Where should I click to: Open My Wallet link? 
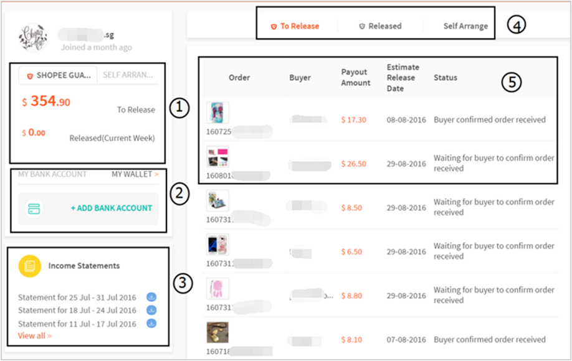pyautogui.click(x=134, y=174)
